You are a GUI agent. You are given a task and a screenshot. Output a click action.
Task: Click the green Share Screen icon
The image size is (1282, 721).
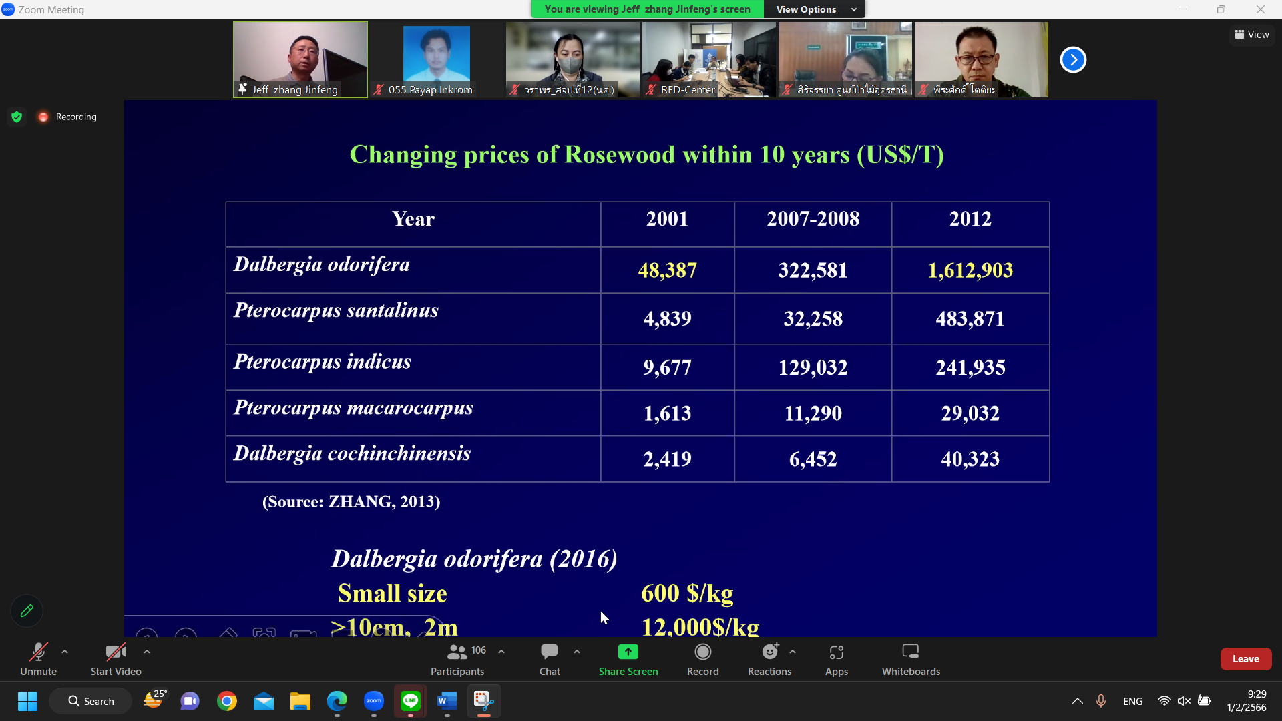coord(628,652)
